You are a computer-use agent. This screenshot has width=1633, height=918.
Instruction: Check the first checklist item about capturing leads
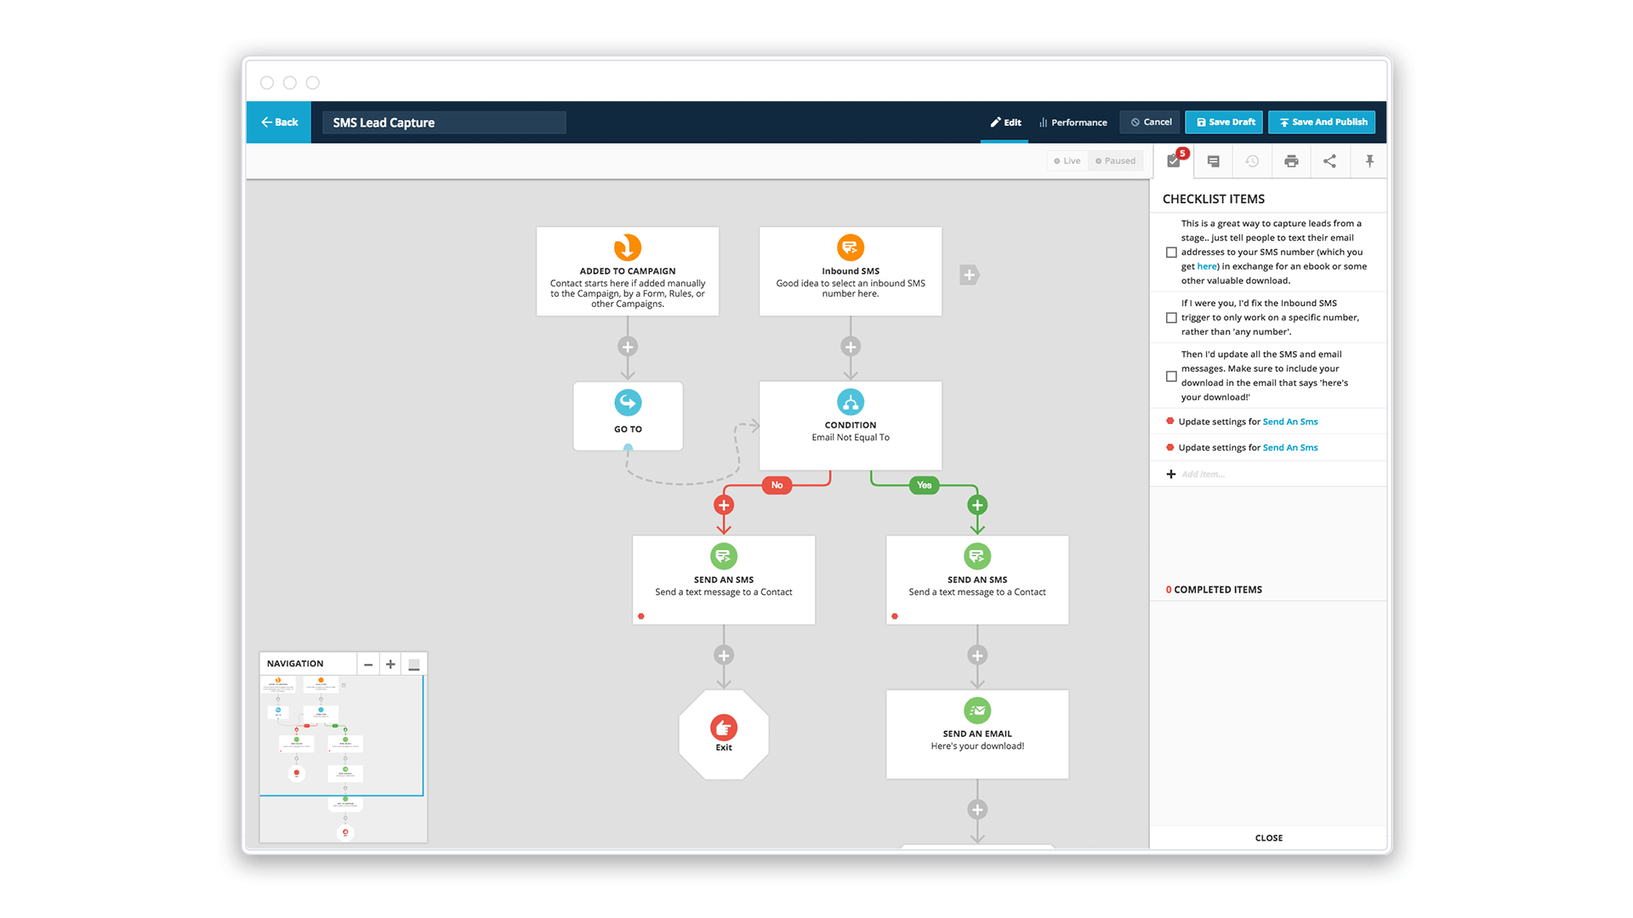(x=1171, y=252)
